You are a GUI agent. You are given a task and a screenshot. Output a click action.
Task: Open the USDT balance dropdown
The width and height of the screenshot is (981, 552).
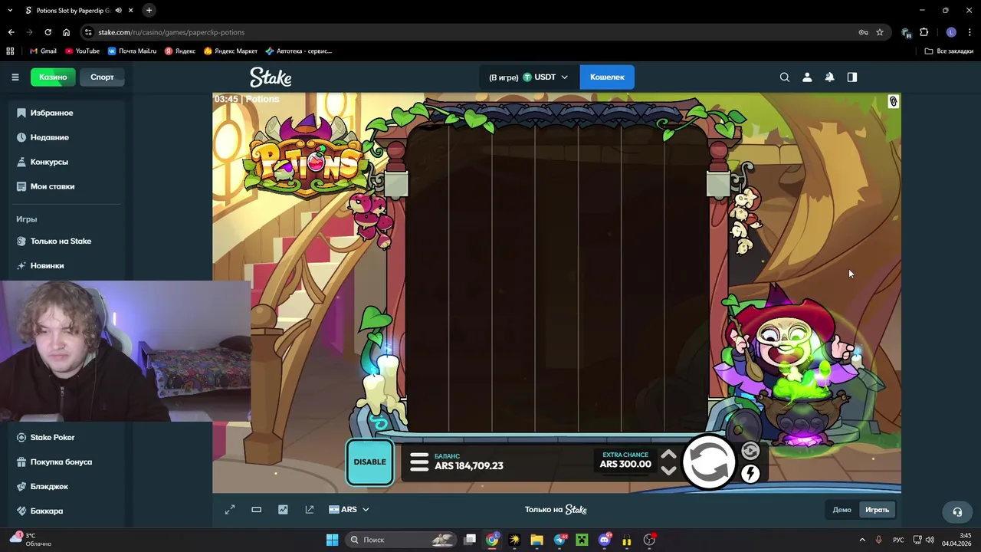[x=528, y=77]
